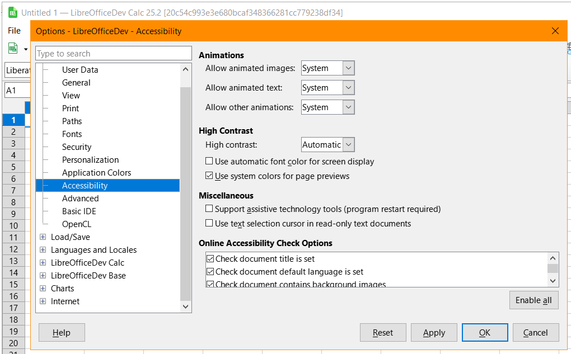Viewport: 571px width, 354px height.
Task: Select View in options tree
Action: [71, 95]
